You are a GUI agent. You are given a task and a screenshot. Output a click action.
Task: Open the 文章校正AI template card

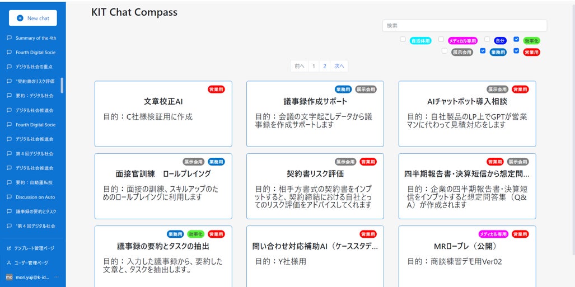tap(163, 114)
